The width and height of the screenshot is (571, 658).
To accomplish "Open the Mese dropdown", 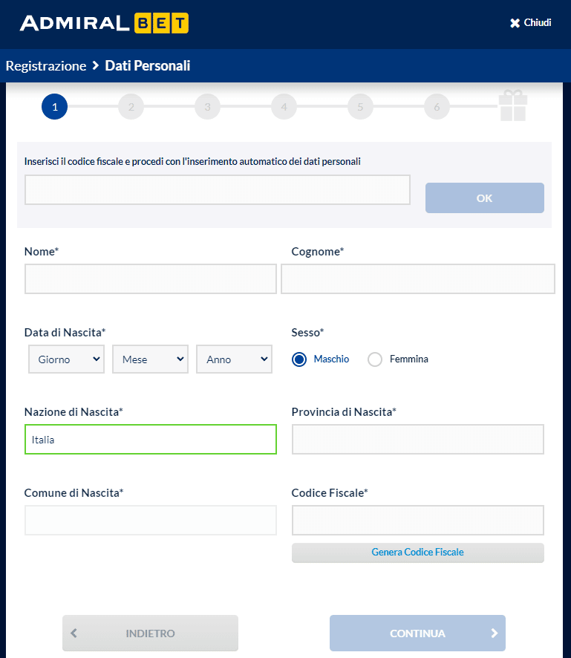I will [150, 359].
